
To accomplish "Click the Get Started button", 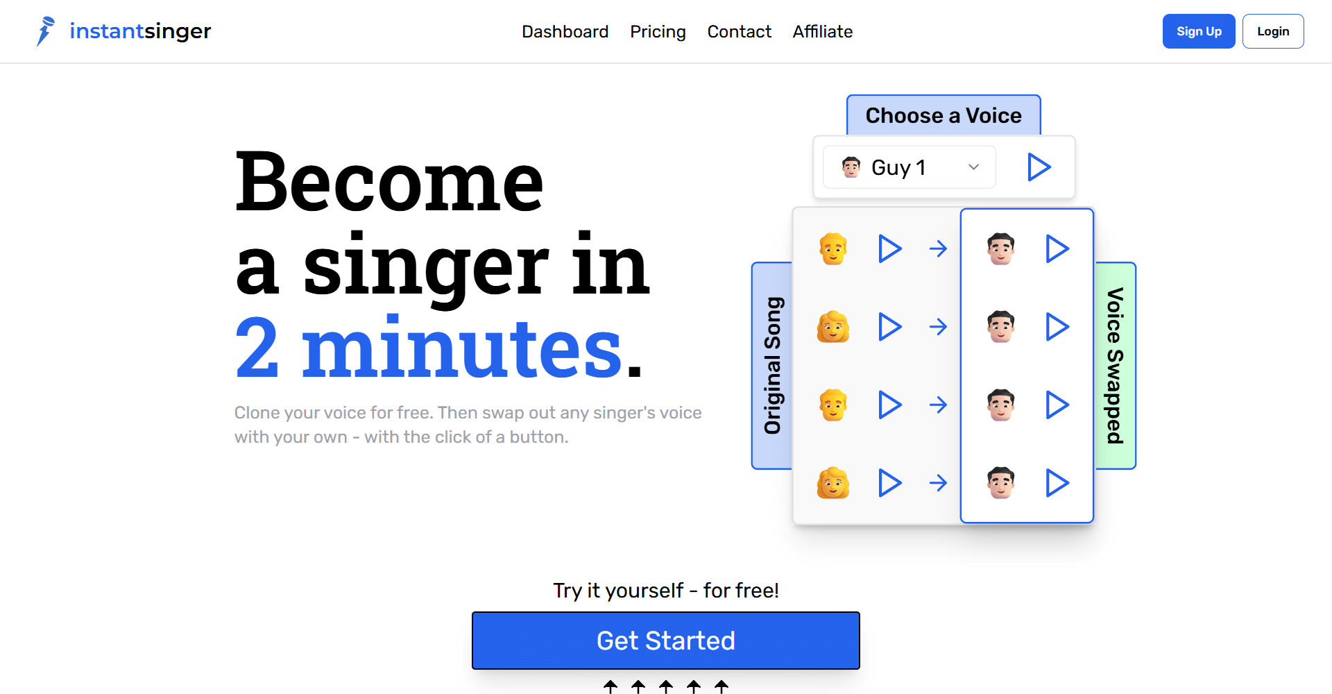I will [x=666, y=641].
